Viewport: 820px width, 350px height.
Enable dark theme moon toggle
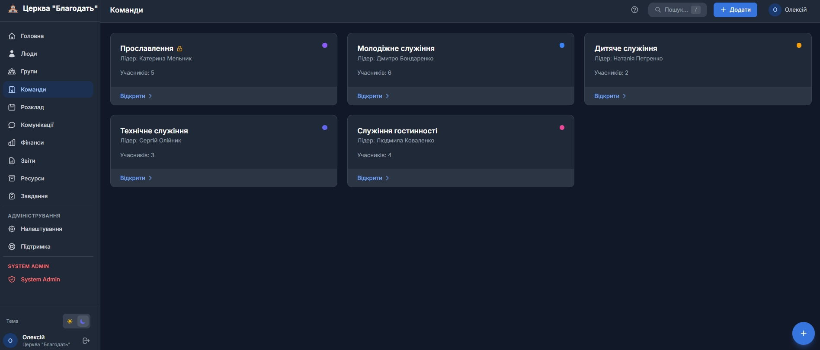tap(83, 321)
